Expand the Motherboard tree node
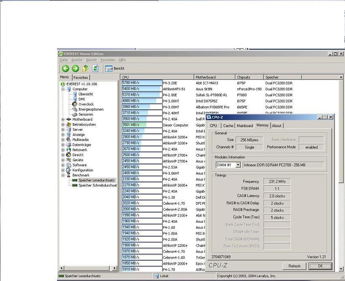The width and height of the screenshot is (345, 281). tap(63, 119)
